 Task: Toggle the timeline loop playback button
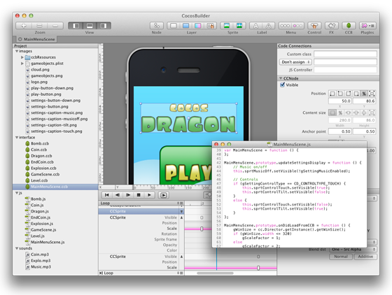coord(164,195)
